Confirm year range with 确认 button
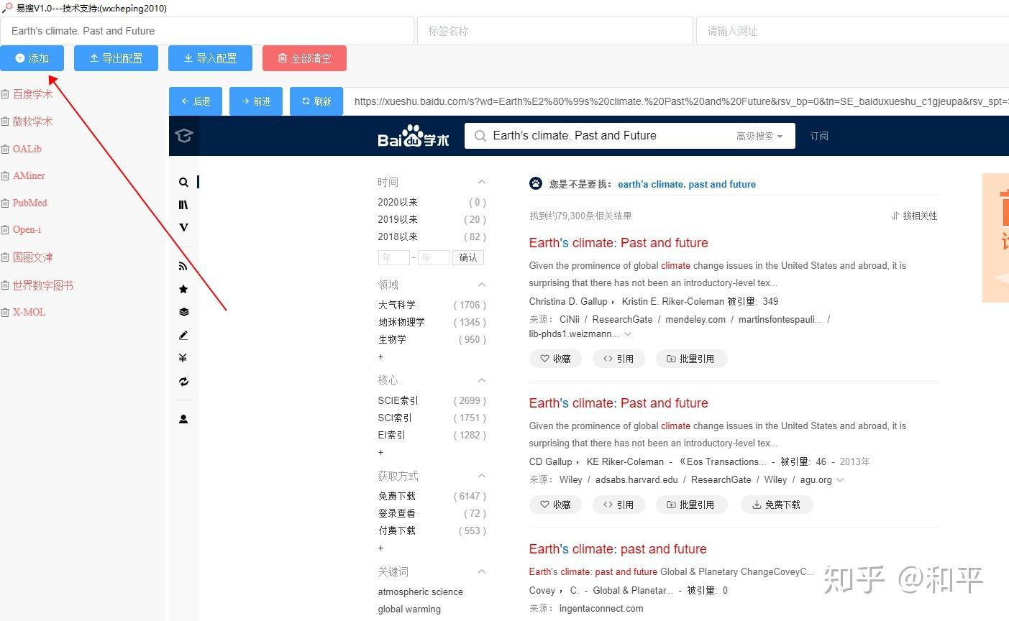 pyautogui.click(x=468, y=257)
